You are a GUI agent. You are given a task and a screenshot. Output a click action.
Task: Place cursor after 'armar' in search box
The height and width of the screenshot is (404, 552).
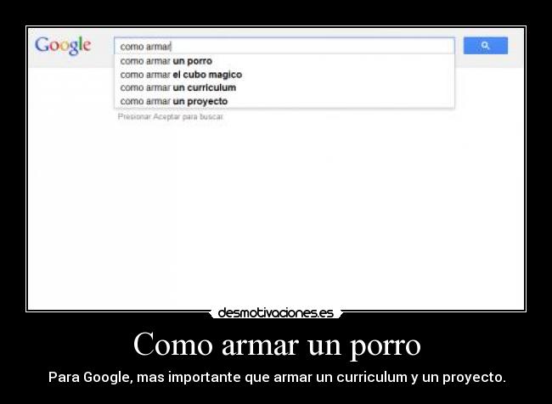coord(171,47)
